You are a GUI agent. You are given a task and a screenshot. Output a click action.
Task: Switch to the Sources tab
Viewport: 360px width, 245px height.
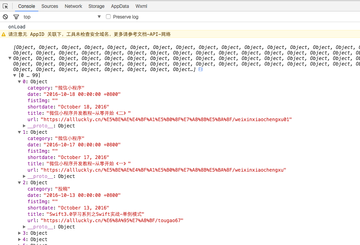pyautogui.click(x=49, y=6)
